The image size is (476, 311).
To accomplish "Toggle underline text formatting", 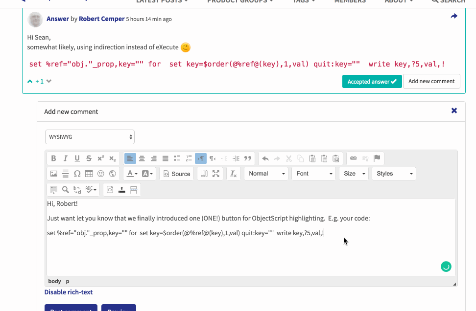I will (77, 158).
